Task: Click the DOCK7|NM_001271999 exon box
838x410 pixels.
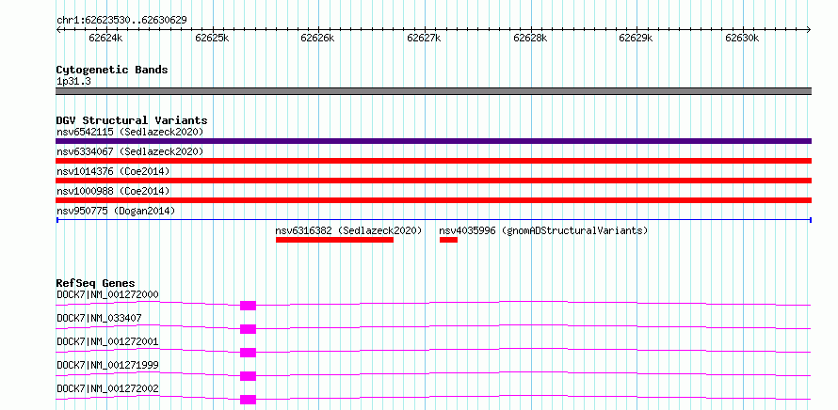Action: (248, 376)
